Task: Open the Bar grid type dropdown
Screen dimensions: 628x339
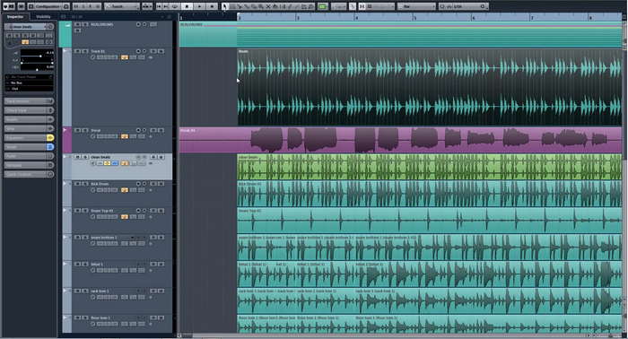Action: tap(416, 6)
